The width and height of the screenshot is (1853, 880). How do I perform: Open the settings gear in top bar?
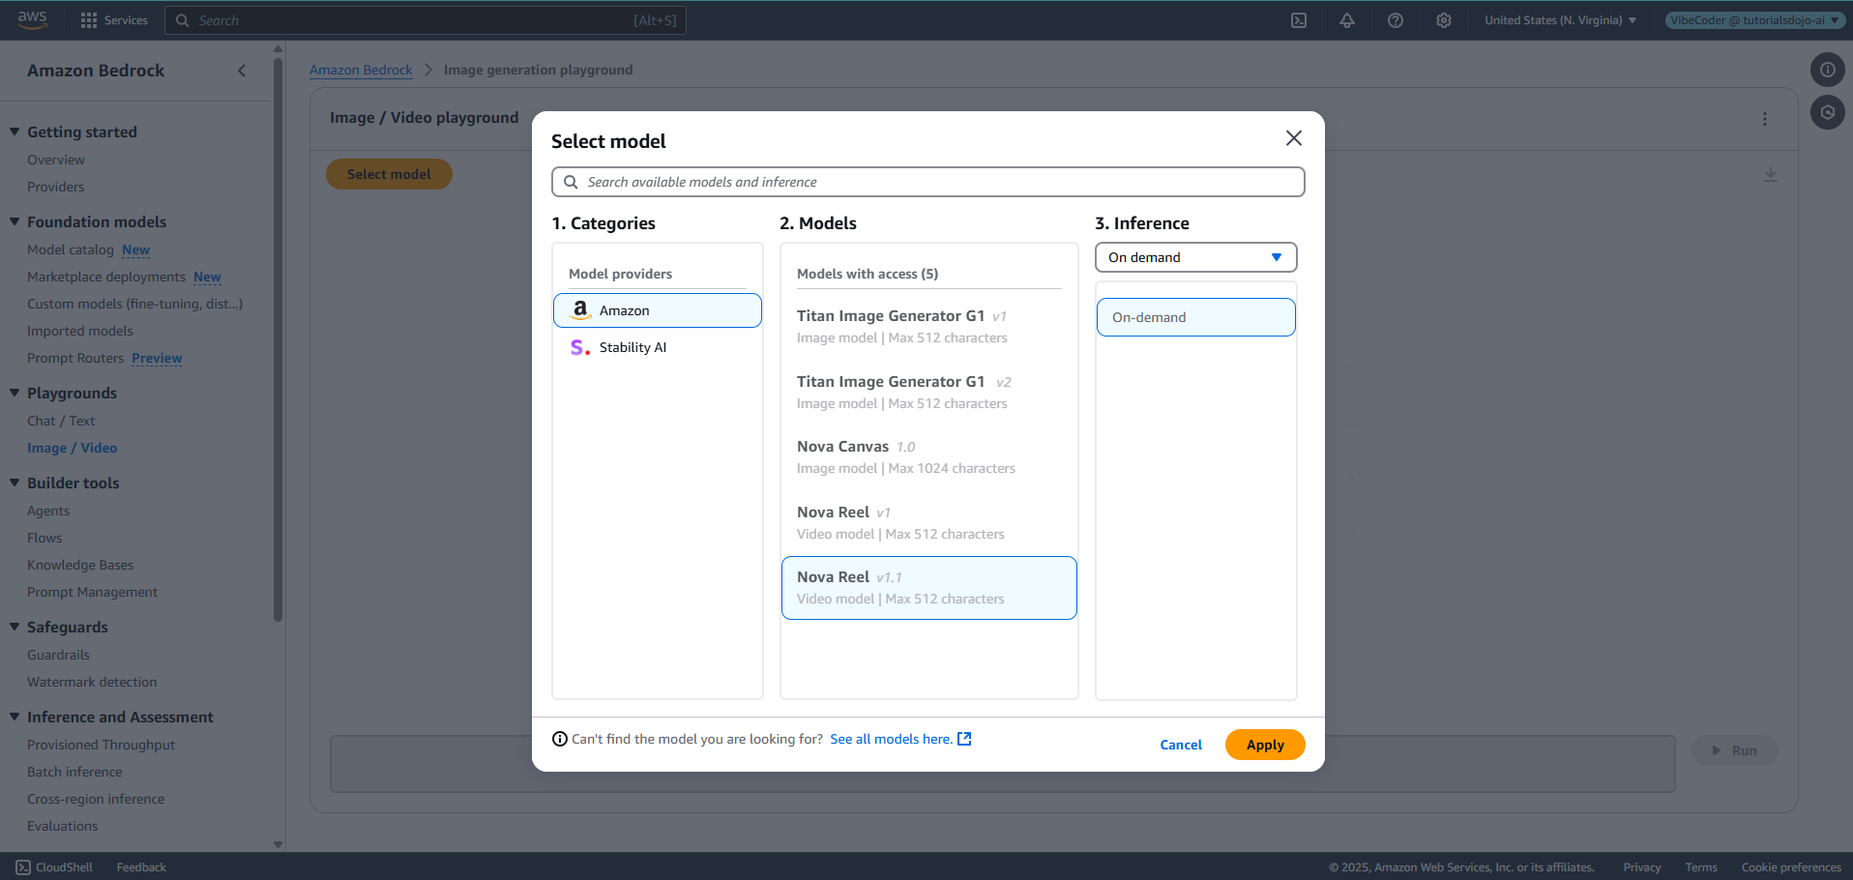click(1444, 20)
